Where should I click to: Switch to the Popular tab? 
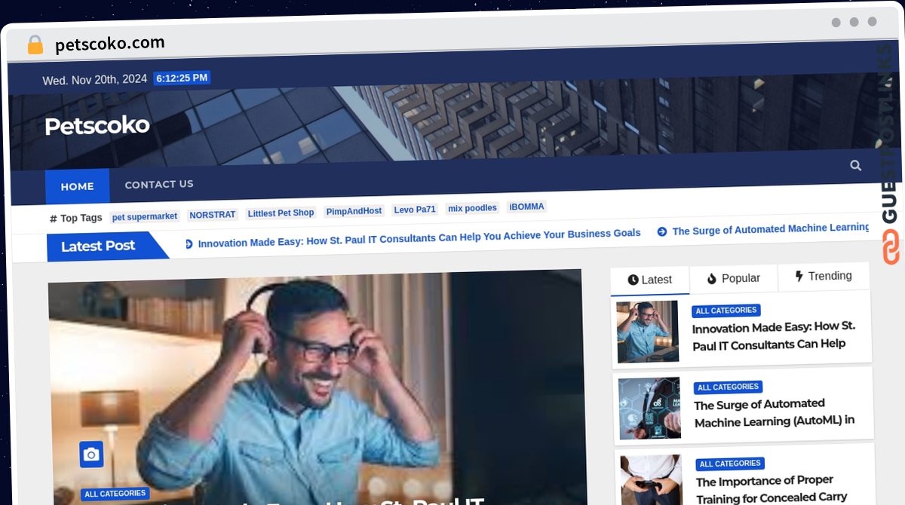[x=733, y=278]
